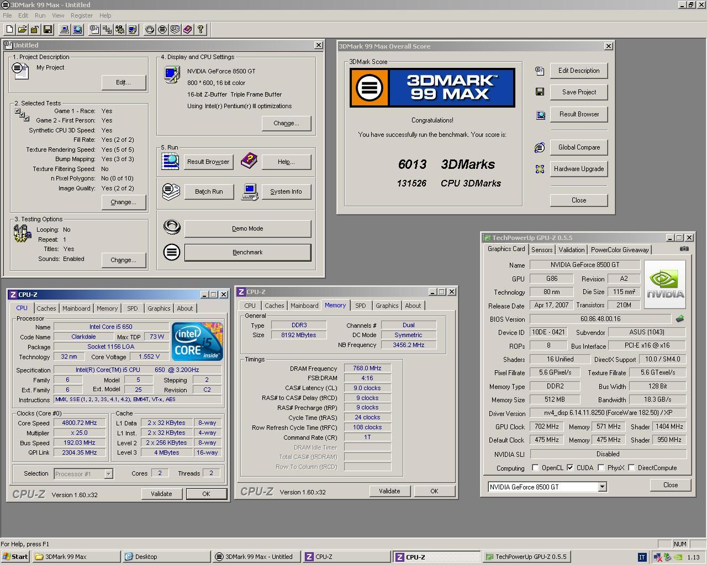Click the Save floppy disk toolbar icon

[x=48, y=30]
